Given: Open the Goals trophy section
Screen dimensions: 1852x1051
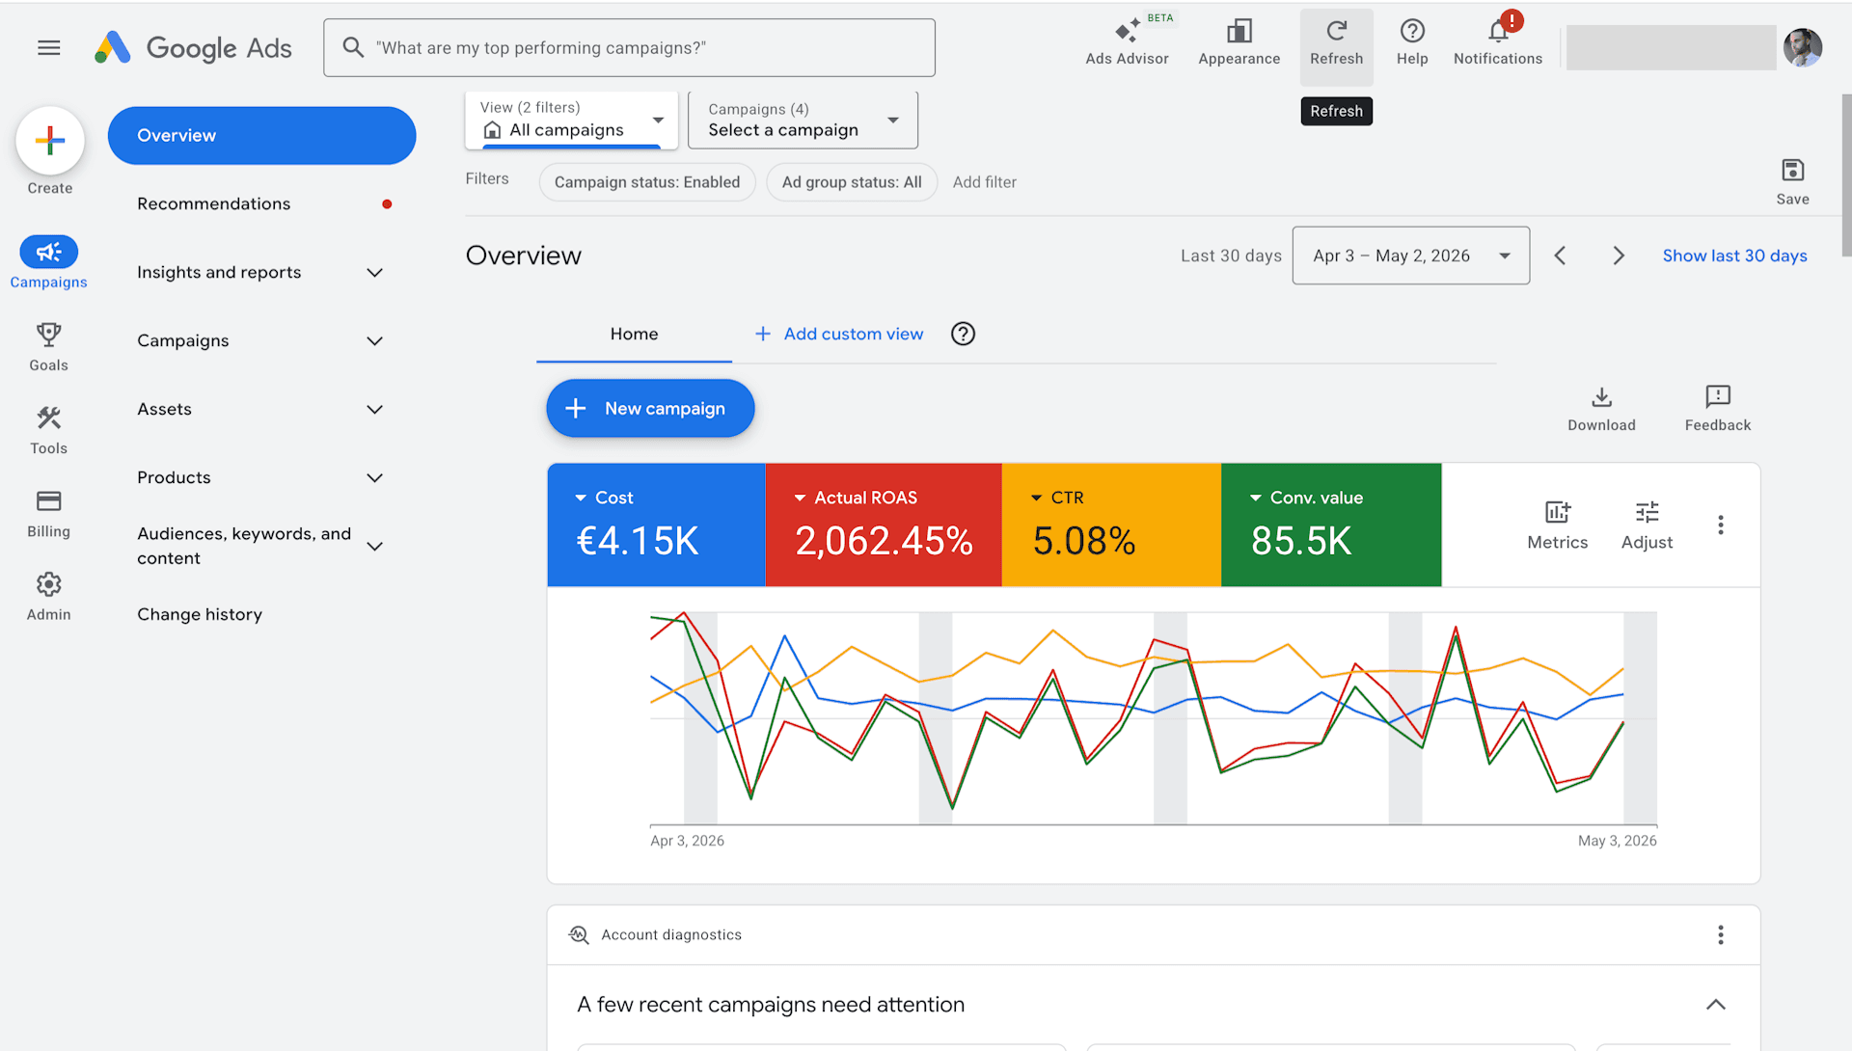Looking at the screenshot, I should click(x=49, y=347).
